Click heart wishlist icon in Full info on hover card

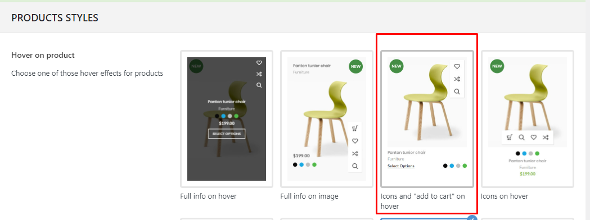[x=259, y=63]
